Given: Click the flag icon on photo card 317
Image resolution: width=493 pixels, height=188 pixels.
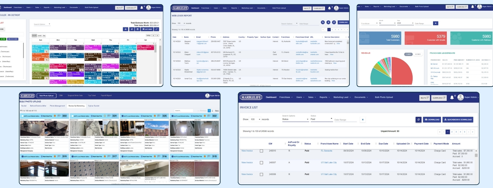Looking at the screenshot, I should pyautogui.click(x=109, y=156).
